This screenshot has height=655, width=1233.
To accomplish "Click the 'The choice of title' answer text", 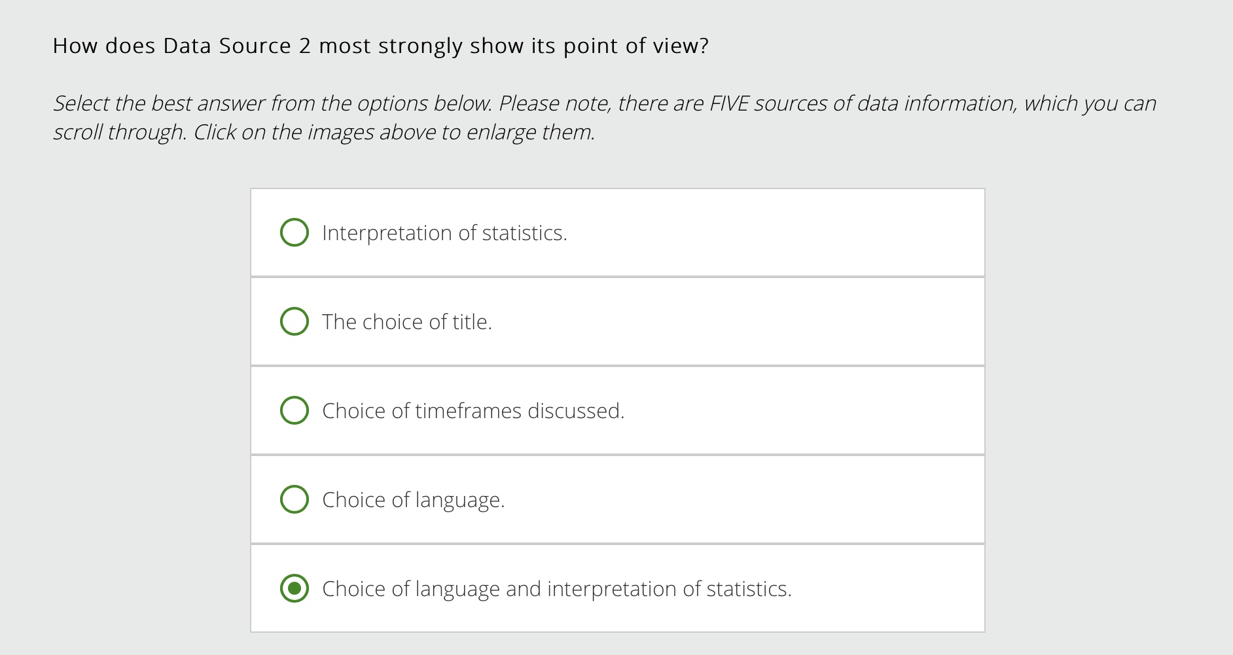I will click(x=406, y=321).
